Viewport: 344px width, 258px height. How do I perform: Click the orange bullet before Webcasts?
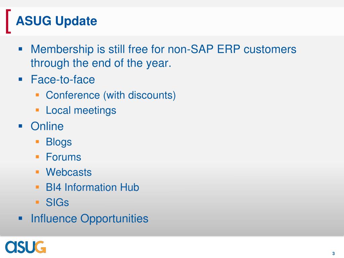tap(37, 172)
